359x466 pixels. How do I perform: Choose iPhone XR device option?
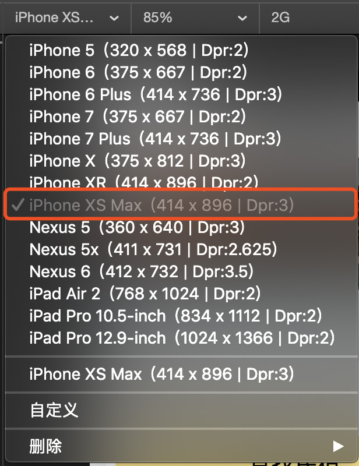tap(181, 182)
